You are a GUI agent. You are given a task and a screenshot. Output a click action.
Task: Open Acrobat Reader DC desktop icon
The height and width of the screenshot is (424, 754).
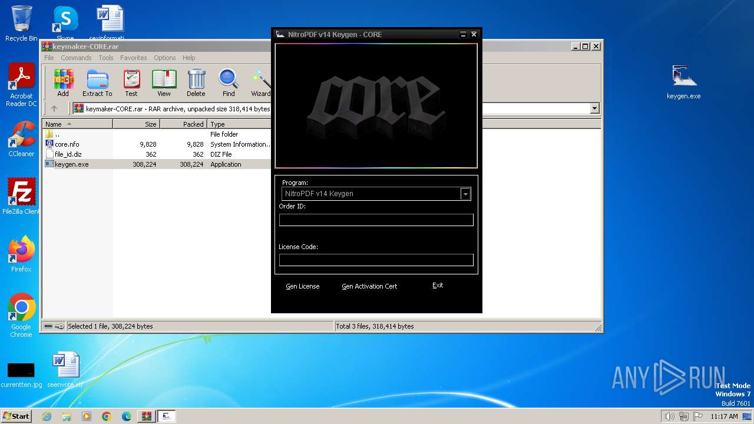(x=21, y=85)
